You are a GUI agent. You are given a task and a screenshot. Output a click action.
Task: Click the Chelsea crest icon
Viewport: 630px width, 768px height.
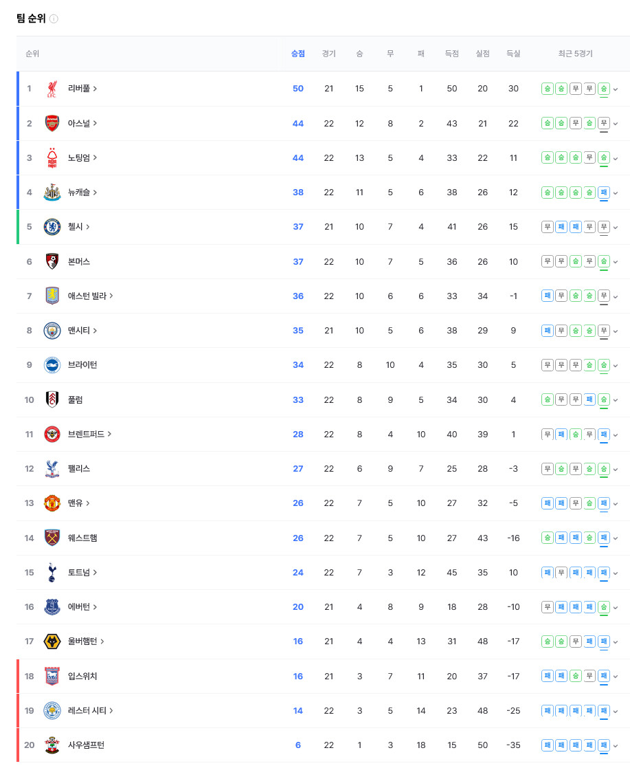coord(52,227)
